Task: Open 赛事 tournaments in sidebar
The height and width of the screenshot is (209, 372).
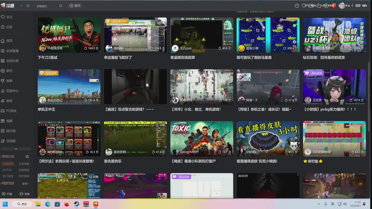Action: click(x=7, y=81)
